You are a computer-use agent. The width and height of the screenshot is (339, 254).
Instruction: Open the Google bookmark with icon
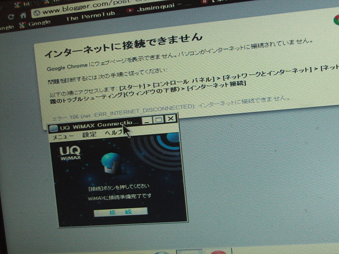(35, 24)
